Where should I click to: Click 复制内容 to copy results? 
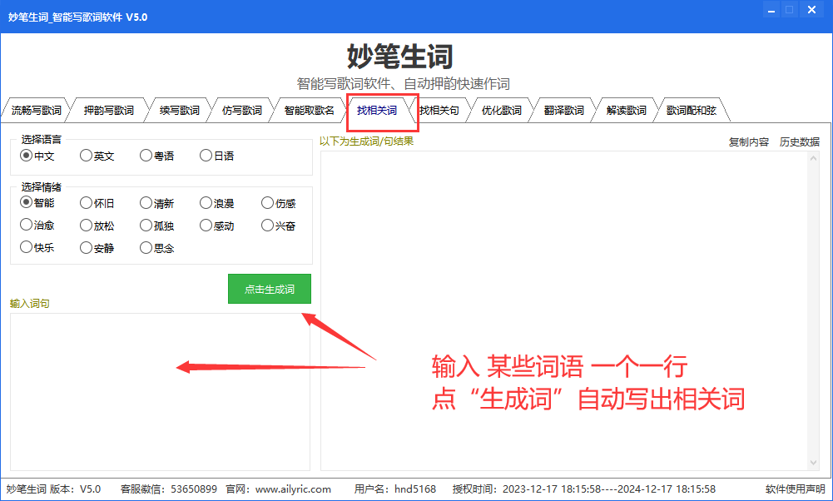pos(748,141)
